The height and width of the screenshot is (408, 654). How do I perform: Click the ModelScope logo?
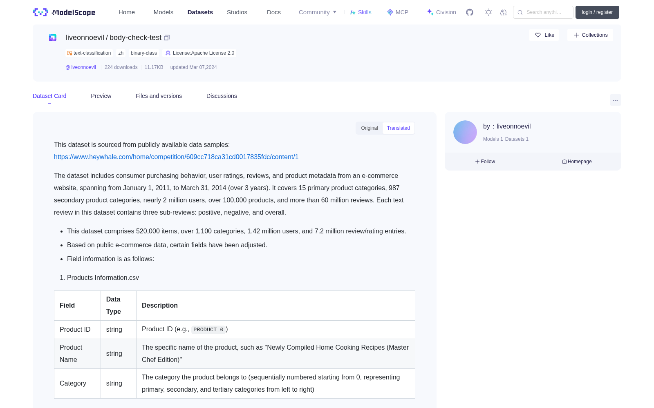64,12
